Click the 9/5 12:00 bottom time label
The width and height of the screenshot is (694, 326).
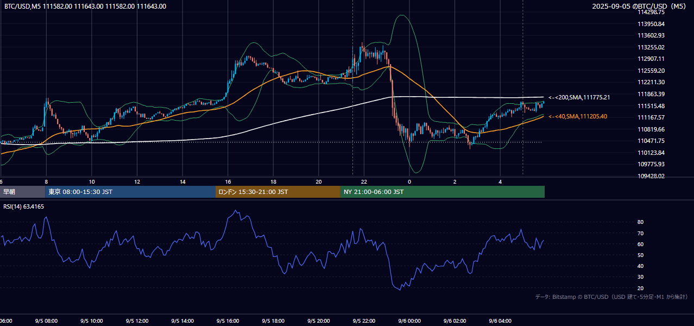(x=137, y=321)
